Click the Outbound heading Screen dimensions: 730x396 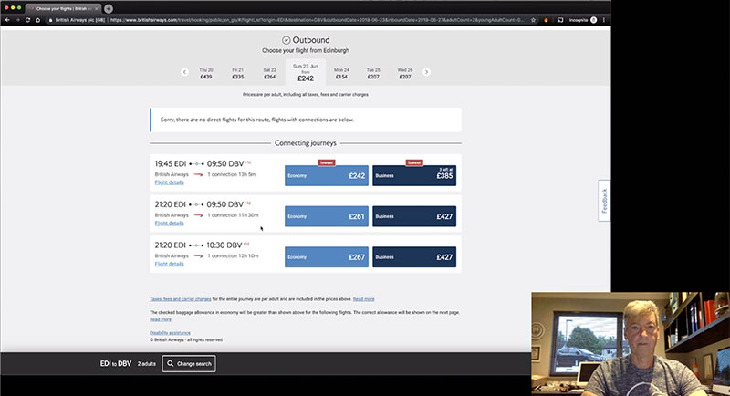pos(306,40)
